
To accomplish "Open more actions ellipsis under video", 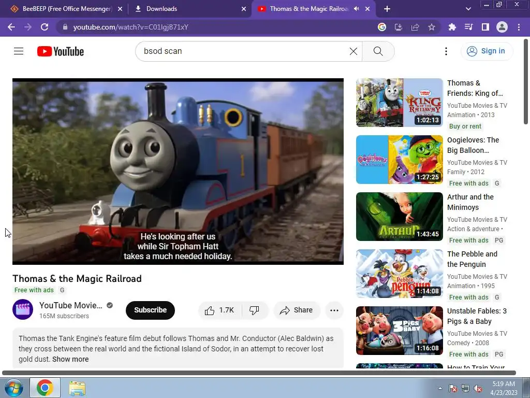I will click(x=334, y=310).
